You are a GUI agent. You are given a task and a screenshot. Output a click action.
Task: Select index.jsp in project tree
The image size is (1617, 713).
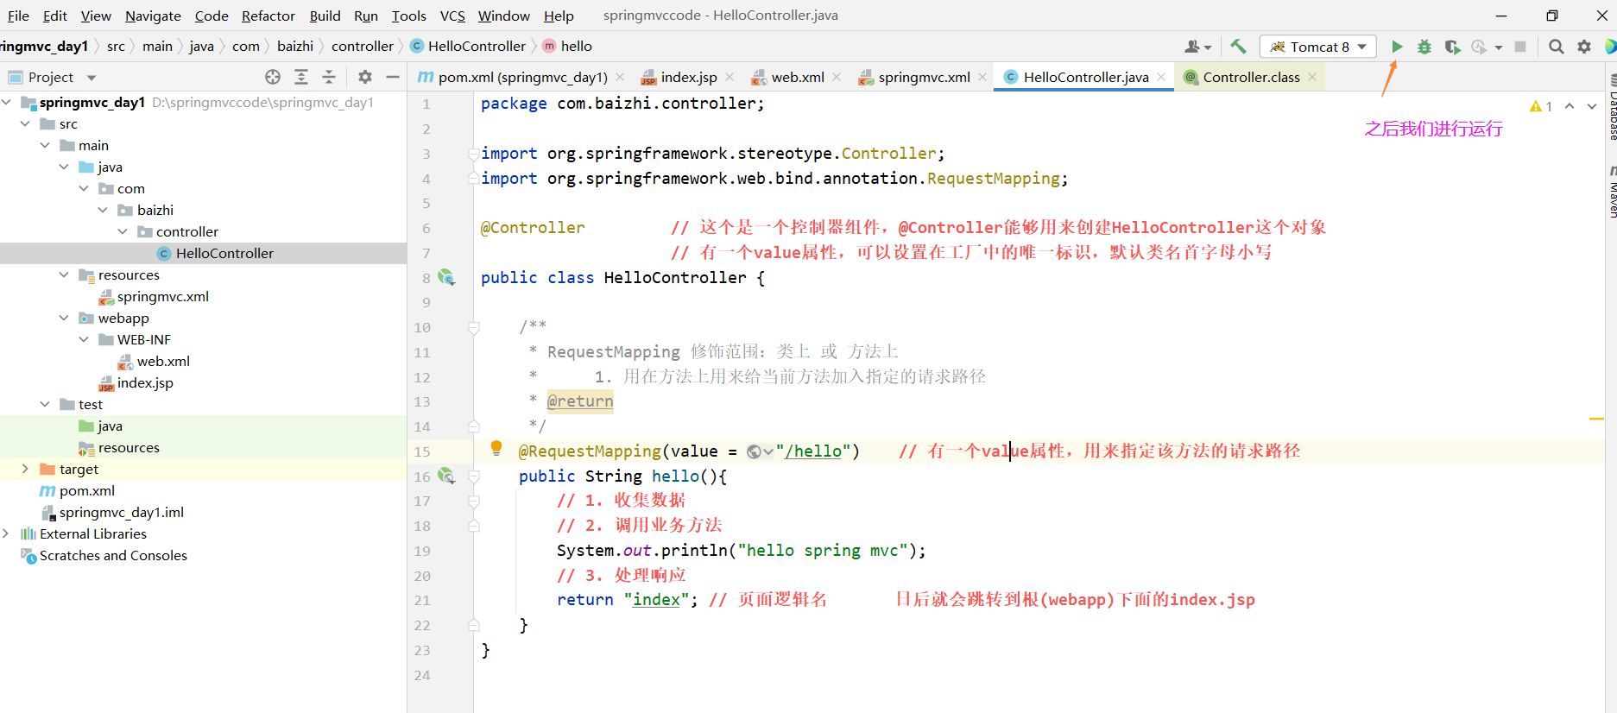coord(145,382)
